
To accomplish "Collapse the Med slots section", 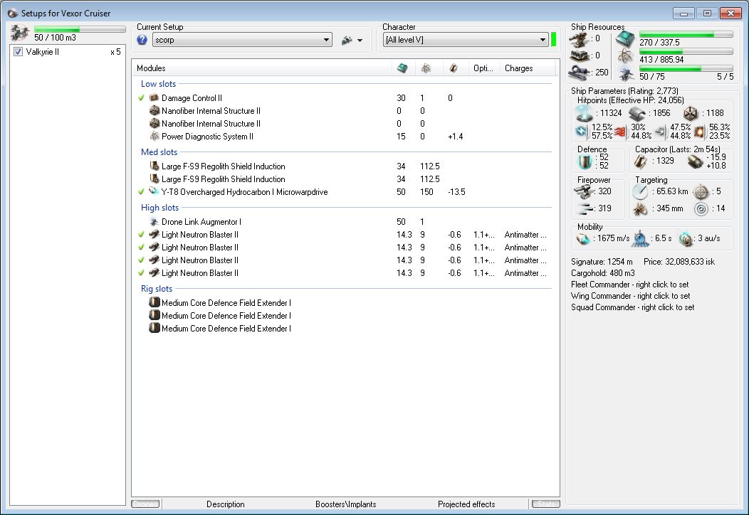I will pyautogui.click(x=159, y=152).
